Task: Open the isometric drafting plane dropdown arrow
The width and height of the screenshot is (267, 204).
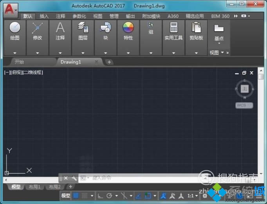Action: (x=131, y=196)
